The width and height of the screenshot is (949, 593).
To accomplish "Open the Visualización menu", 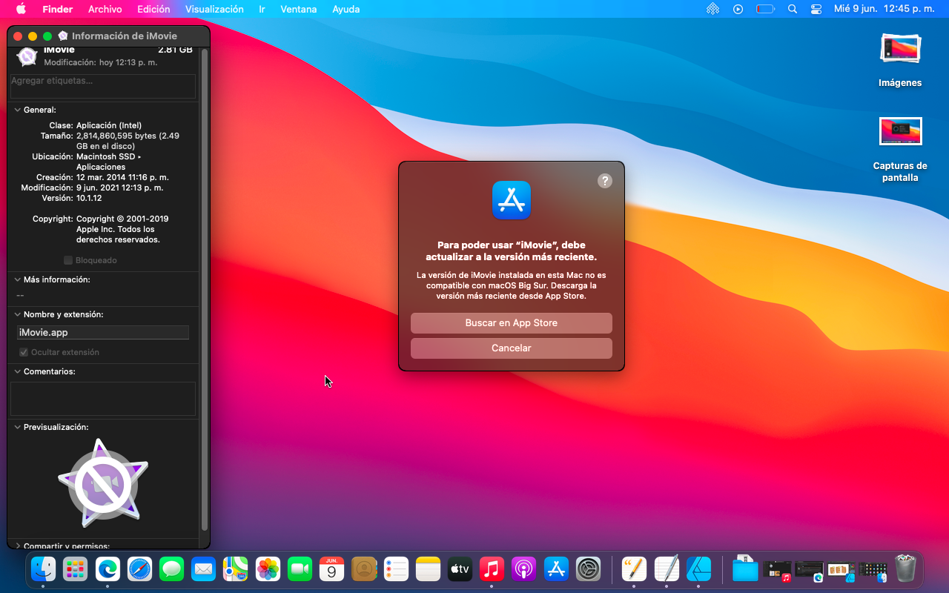I will pos(214,9).
